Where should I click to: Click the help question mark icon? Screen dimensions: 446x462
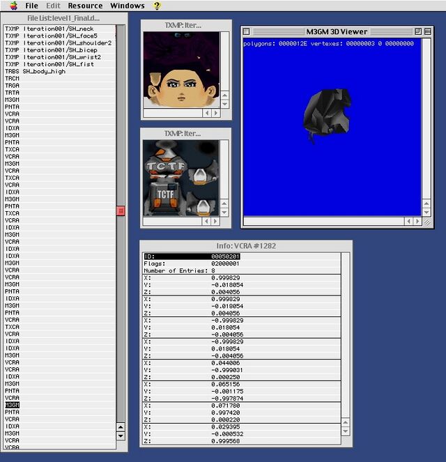157,6
